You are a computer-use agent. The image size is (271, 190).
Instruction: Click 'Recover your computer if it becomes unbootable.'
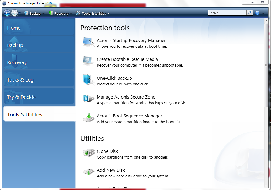pyautogui.click(x=140, y=65)
